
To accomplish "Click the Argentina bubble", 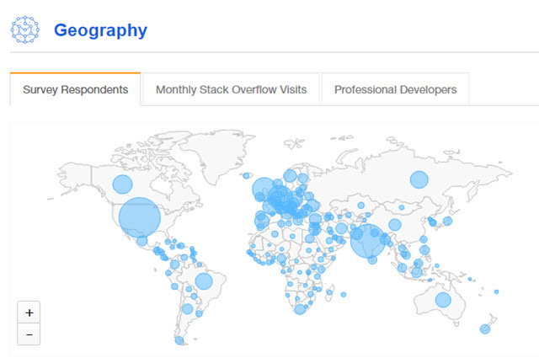I will pos(188,308).
